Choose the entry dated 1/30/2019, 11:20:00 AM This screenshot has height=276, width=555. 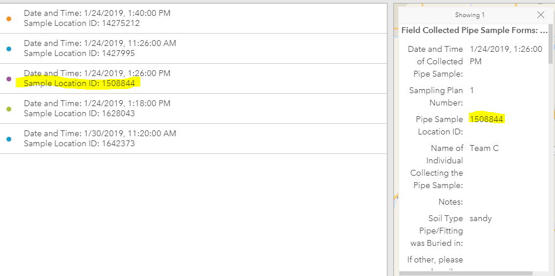click(100, 133)
